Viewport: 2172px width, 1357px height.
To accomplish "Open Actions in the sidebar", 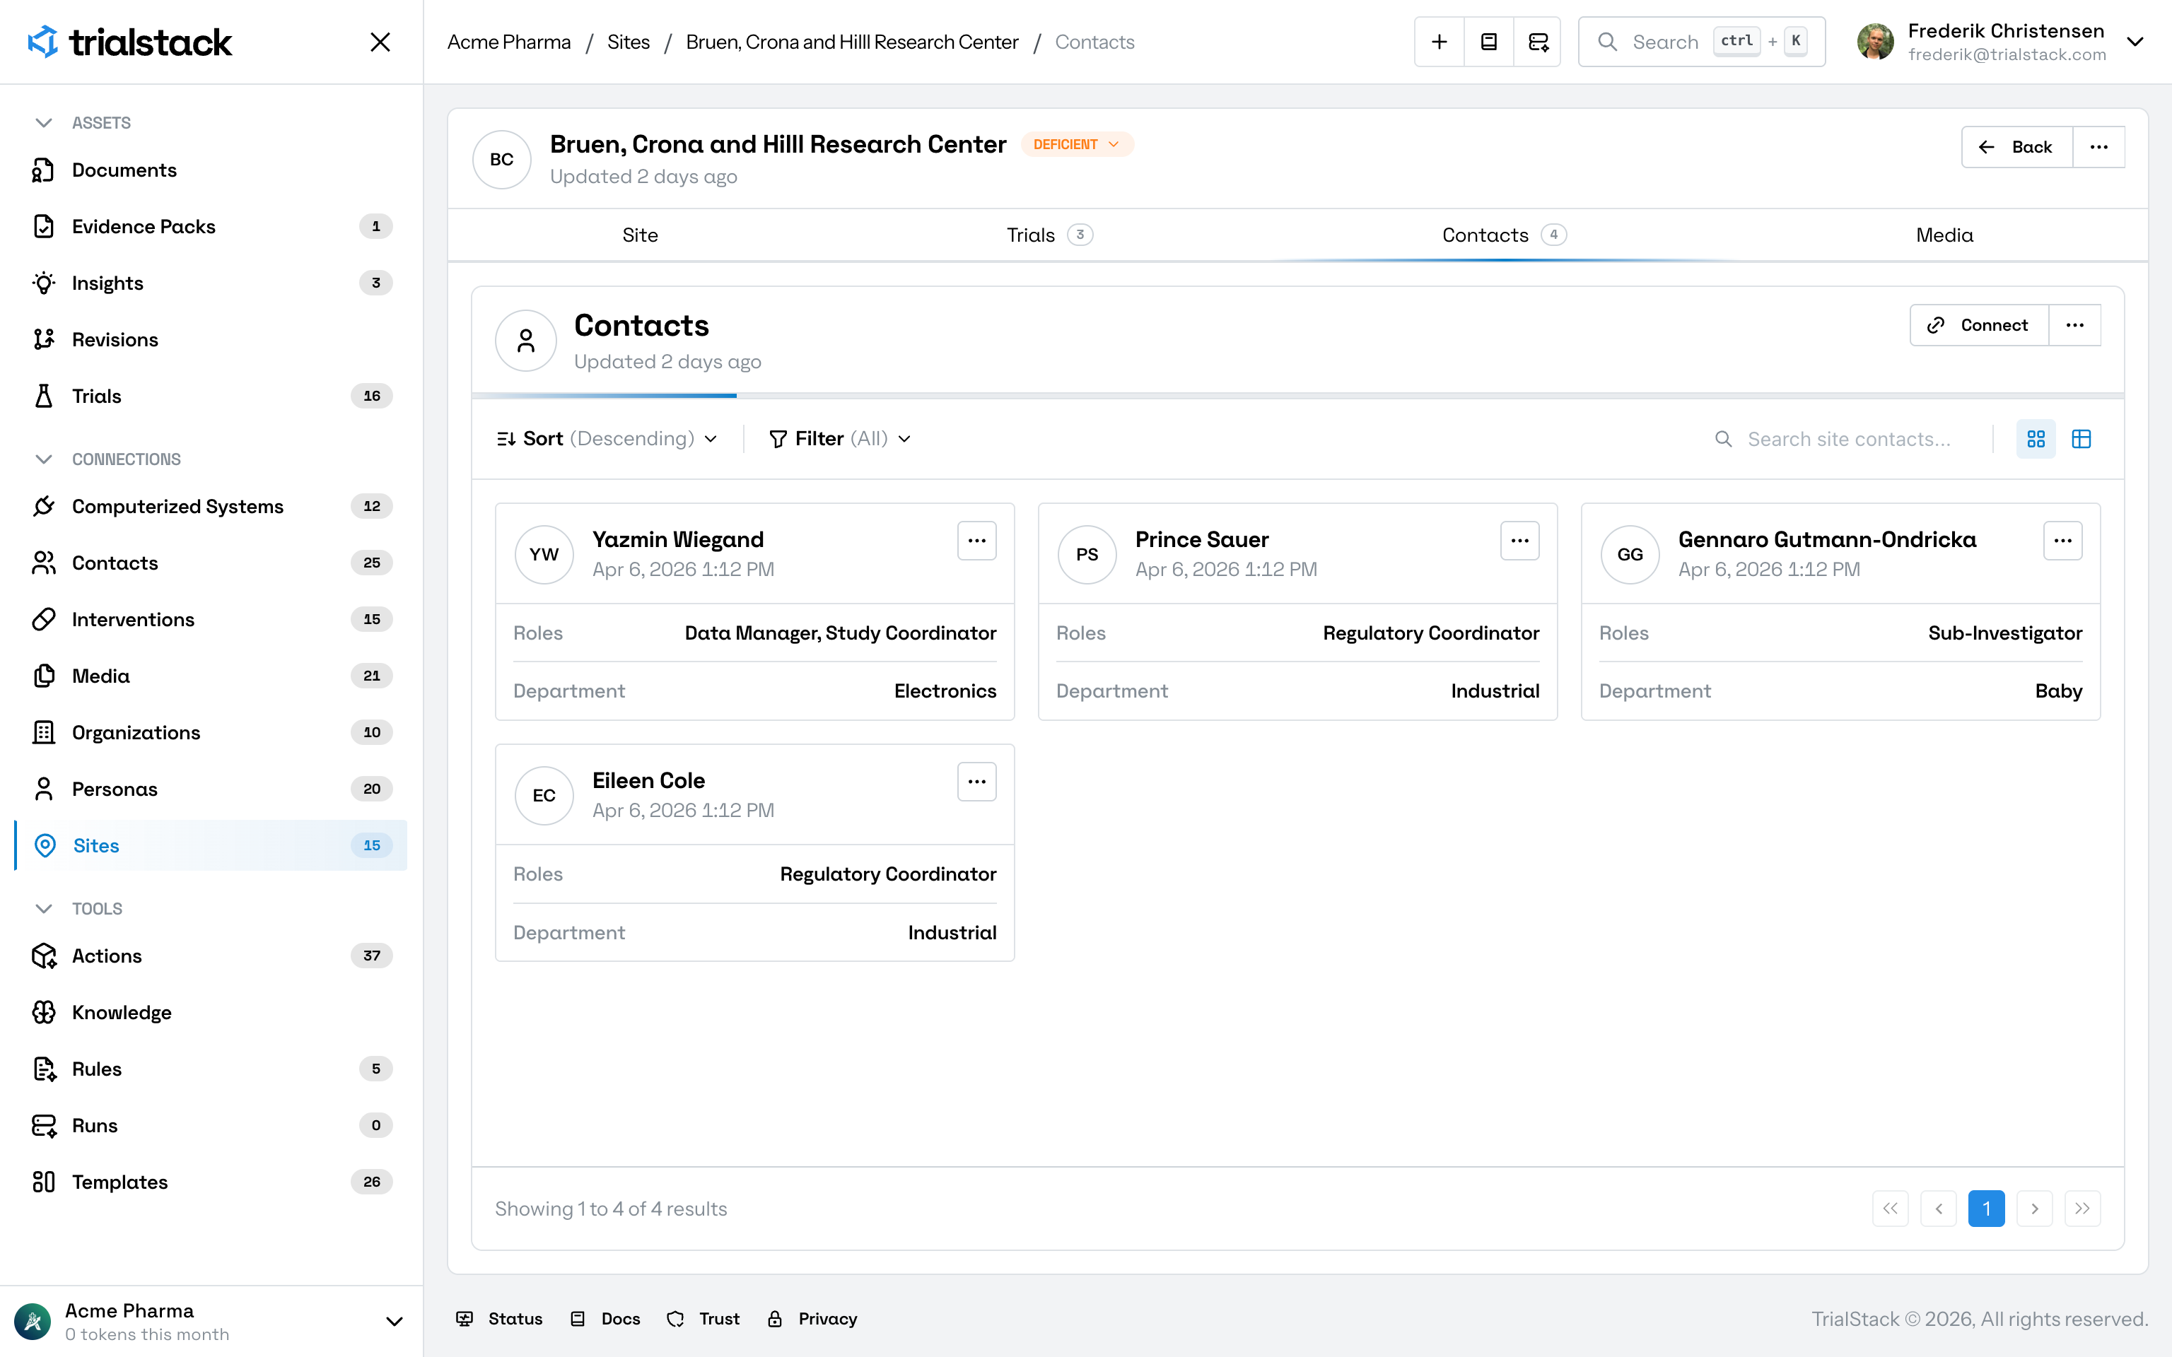I will tap(211, 957).
